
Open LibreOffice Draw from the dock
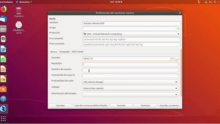tap(3, 79)
